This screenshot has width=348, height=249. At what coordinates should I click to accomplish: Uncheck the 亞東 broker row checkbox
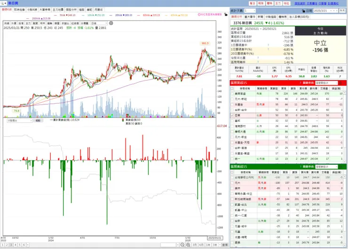point(232,115)
